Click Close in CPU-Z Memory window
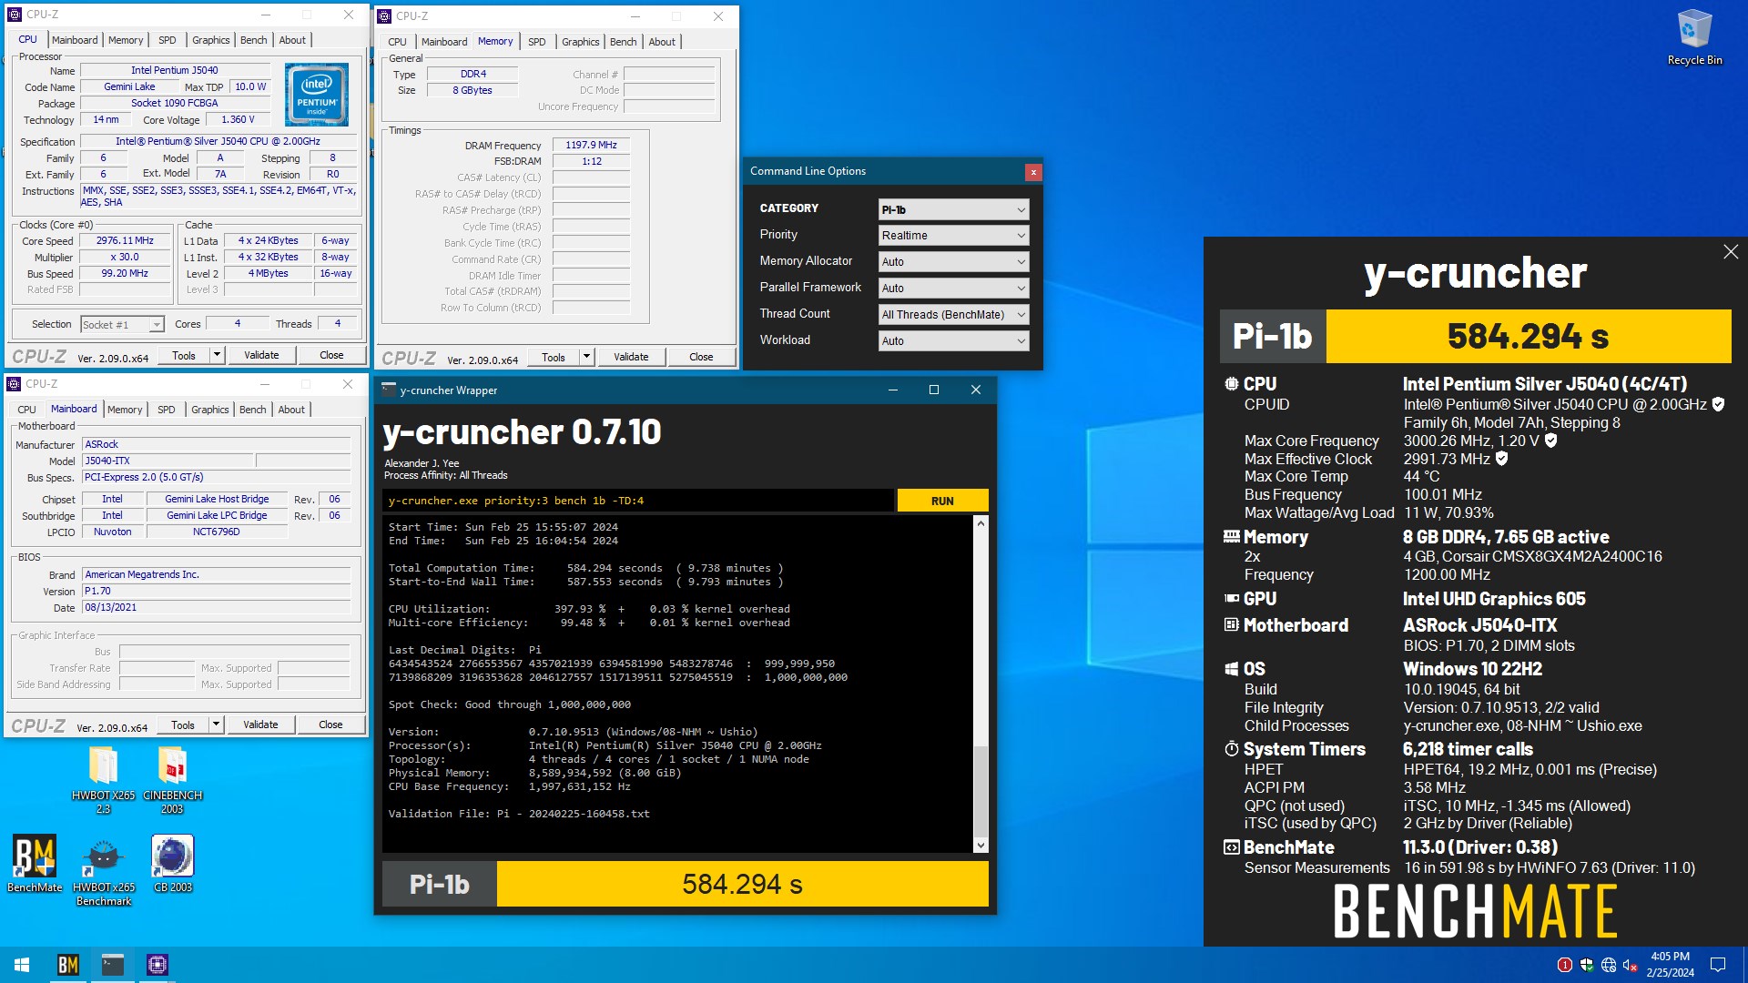The width and height of the screenshot is (1748, 983). (701, 357)
